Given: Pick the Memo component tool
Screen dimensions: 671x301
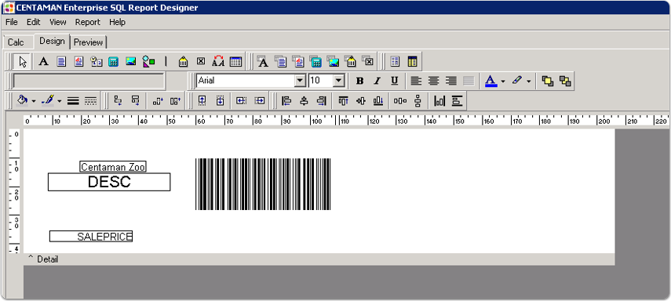Looking at the screenshot, I should coord(62,62).
